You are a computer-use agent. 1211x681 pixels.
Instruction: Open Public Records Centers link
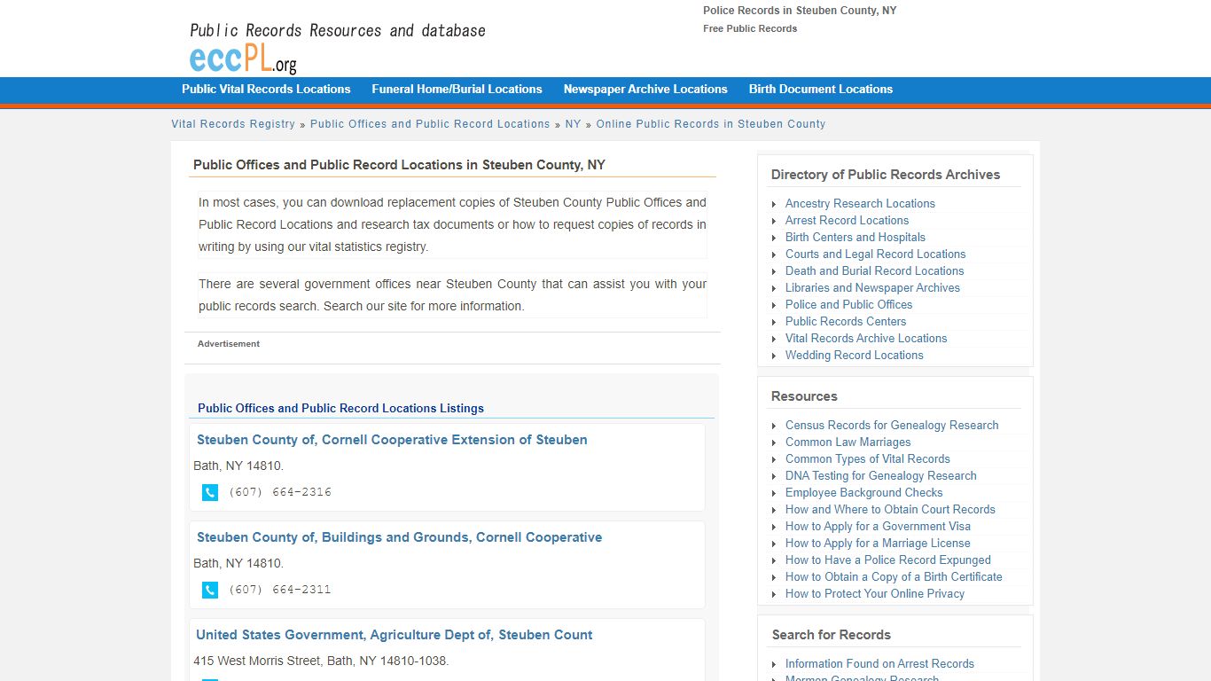pyautogui.click(x=846, y=322)
